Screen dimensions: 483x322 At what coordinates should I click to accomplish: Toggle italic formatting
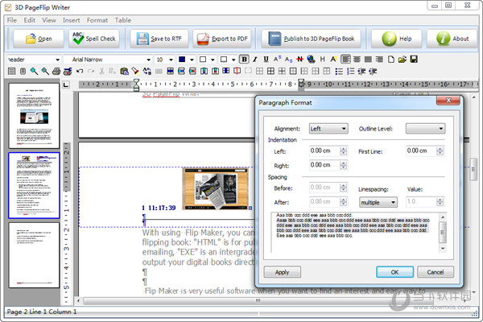coord(255,59)
